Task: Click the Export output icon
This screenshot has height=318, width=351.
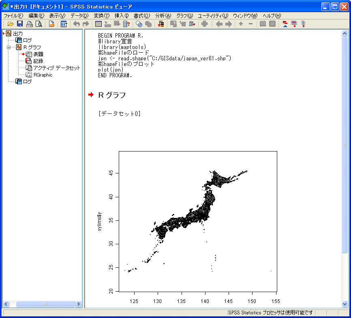Action: click(x=51, y=24)
